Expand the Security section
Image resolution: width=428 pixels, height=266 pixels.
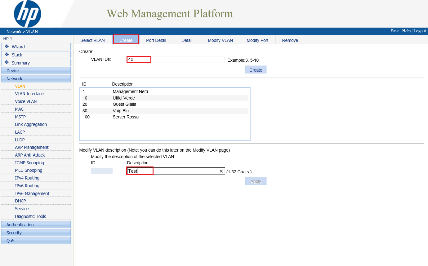(x=36, y=233)
